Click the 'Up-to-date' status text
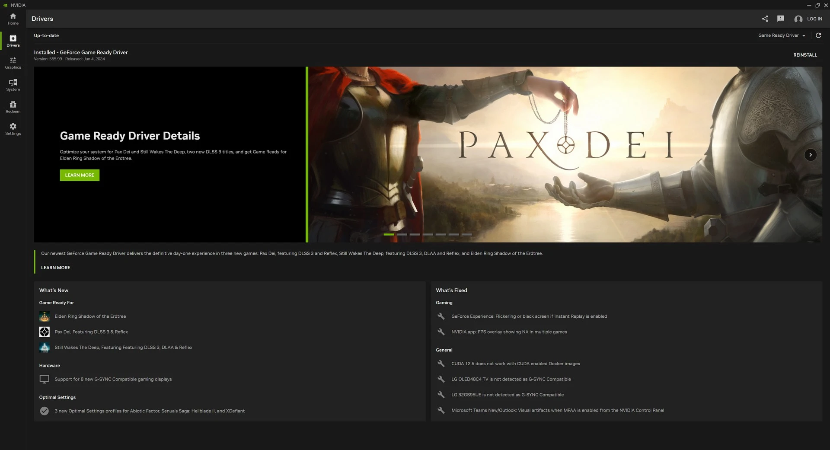830x450 pixels. click(46, 35)
